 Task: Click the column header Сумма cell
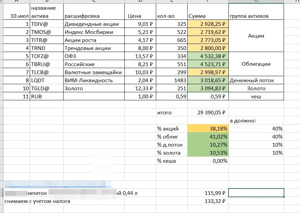point(208,12)
